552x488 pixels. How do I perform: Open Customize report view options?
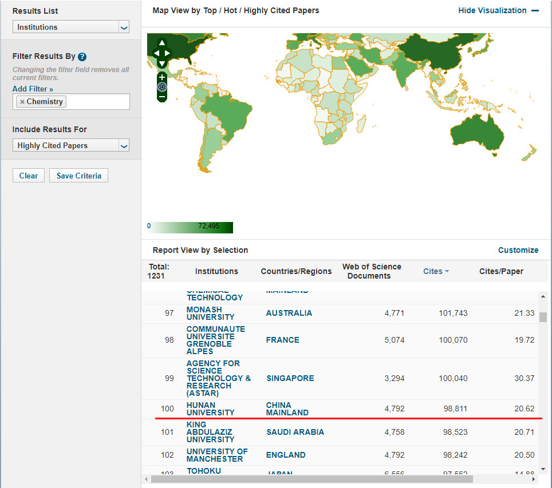click(x=518, y=250)
